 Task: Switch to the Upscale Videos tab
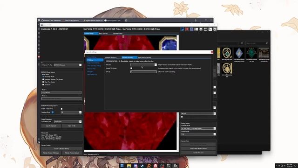[118, 34]
